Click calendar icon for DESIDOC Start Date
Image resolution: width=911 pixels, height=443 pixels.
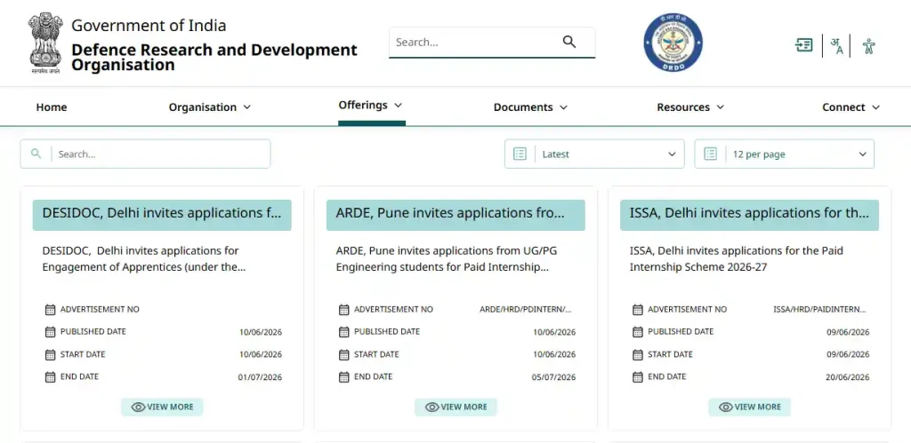(50, 354)
